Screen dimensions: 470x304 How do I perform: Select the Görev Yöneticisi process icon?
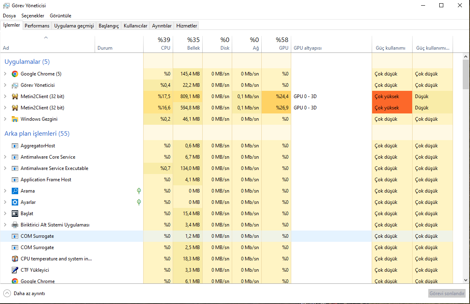pos(15,85)
